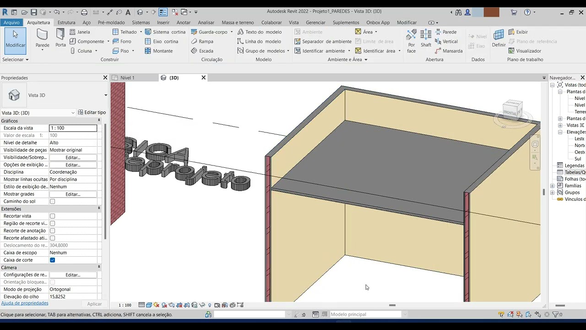Open the Arquivo menu
This screenshot has height=330, width=586.
click(11, 22)
